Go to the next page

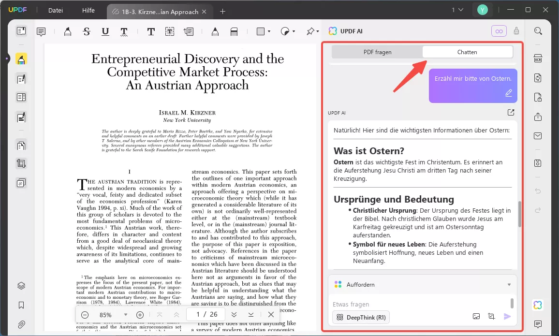(234, 315)
